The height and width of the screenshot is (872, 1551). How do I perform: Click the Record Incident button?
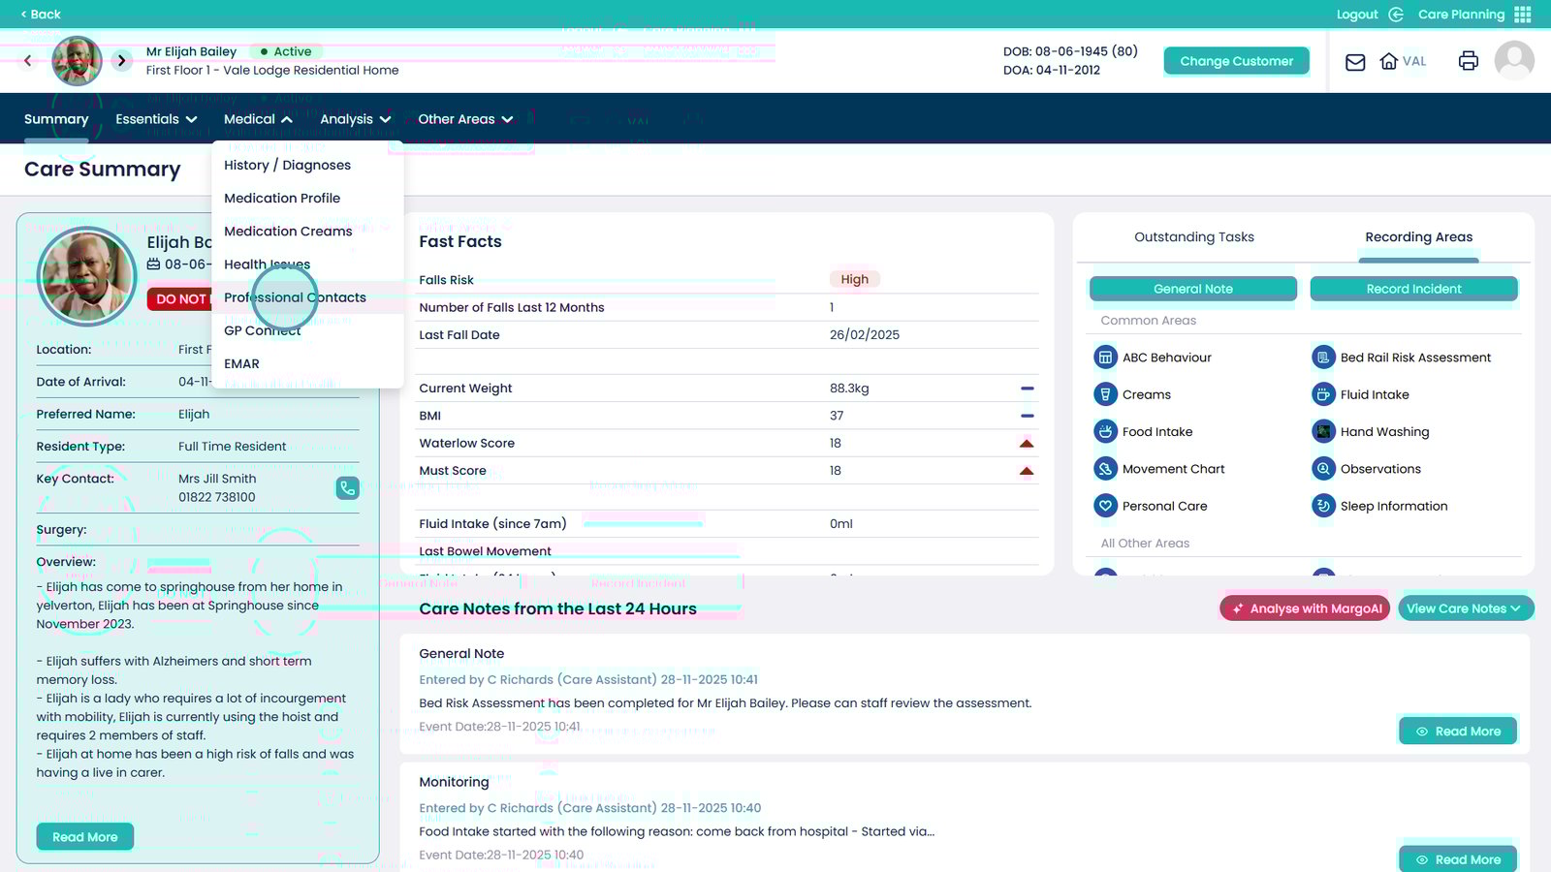click(x=1413, y=289)
